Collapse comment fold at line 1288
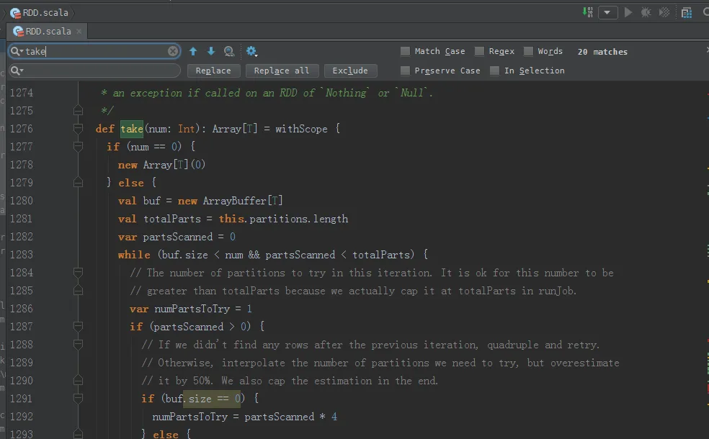709x439 pixels. click(79, 345)
